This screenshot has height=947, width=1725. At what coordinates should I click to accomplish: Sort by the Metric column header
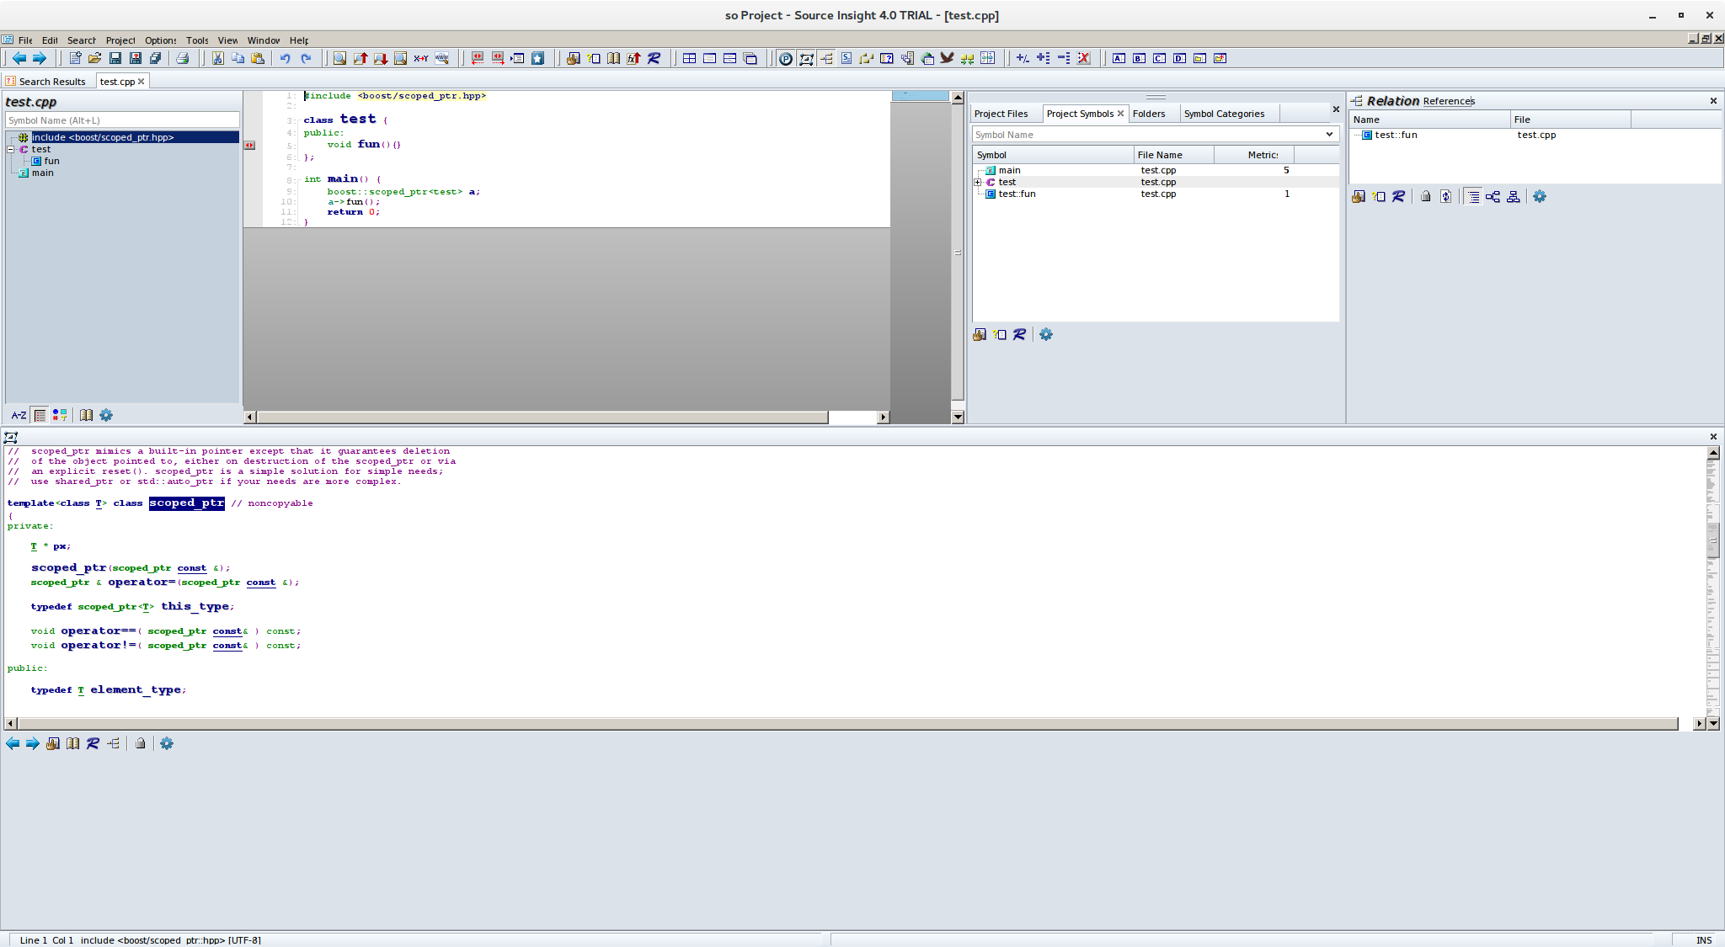1253,155
